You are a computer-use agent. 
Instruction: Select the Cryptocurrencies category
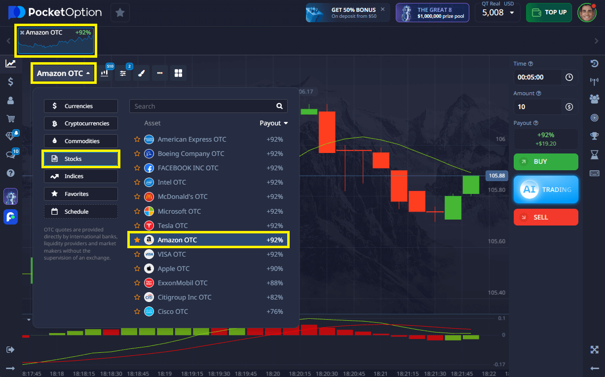point(81,123)
